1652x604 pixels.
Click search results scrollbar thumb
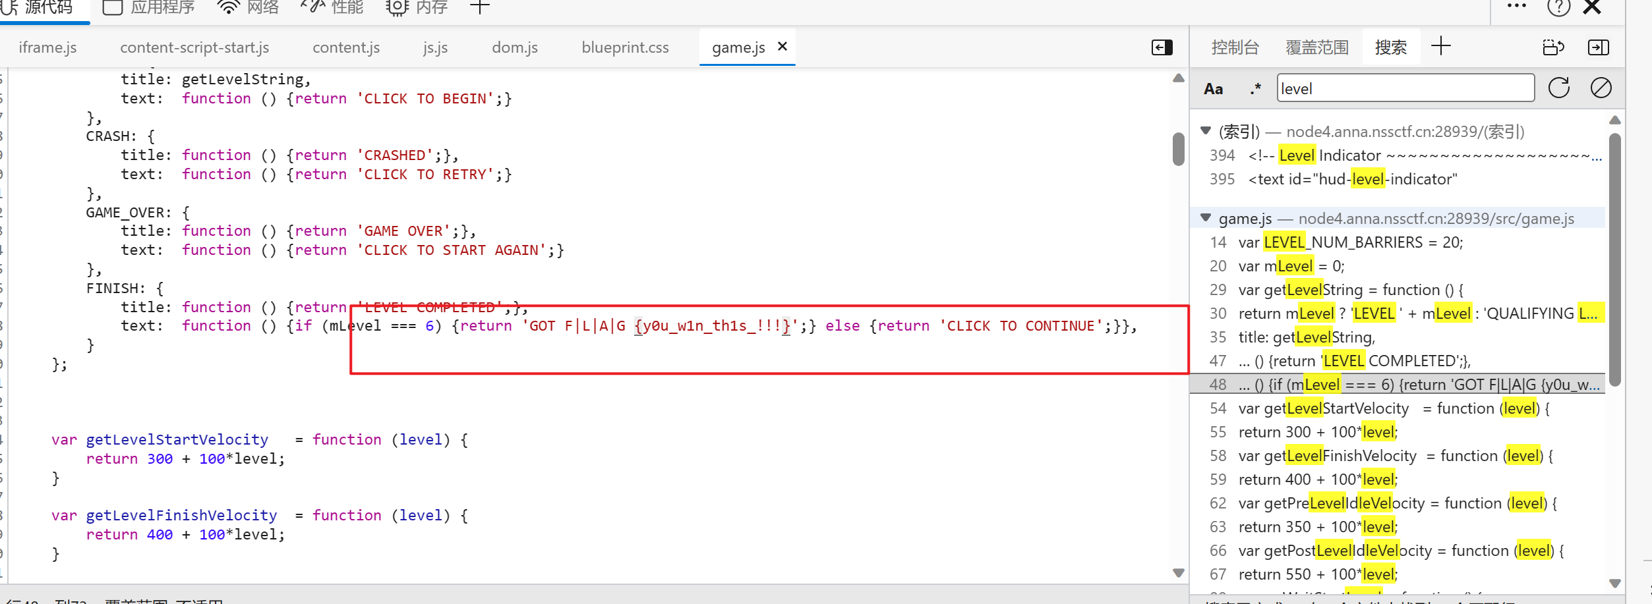[x=1614, y=260]
